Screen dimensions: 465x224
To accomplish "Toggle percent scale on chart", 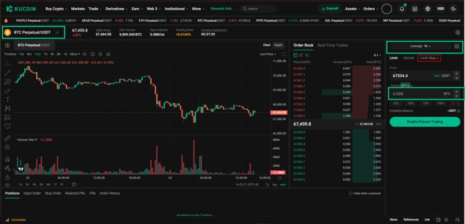I will [267, 184].
